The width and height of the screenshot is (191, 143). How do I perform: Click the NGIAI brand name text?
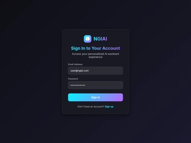tap(100, 39)
